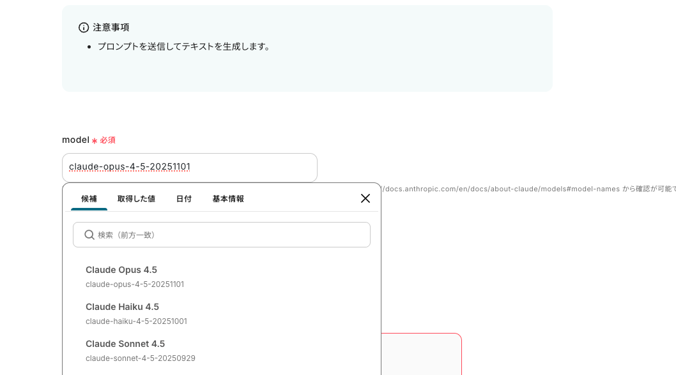
Task: Click the プロンプトを送信してテキストを生成します note
Action: point(183,47)
